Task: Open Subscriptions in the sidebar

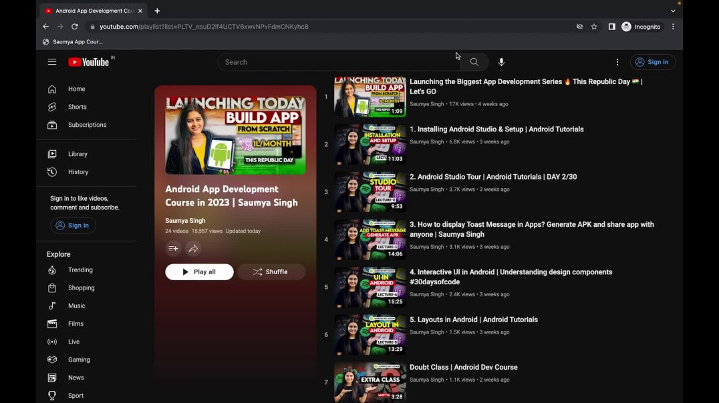Action: [87, 125]
